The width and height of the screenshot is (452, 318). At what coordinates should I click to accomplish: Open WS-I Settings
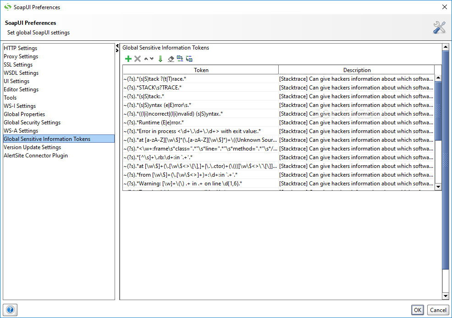(x=59, y=106)
